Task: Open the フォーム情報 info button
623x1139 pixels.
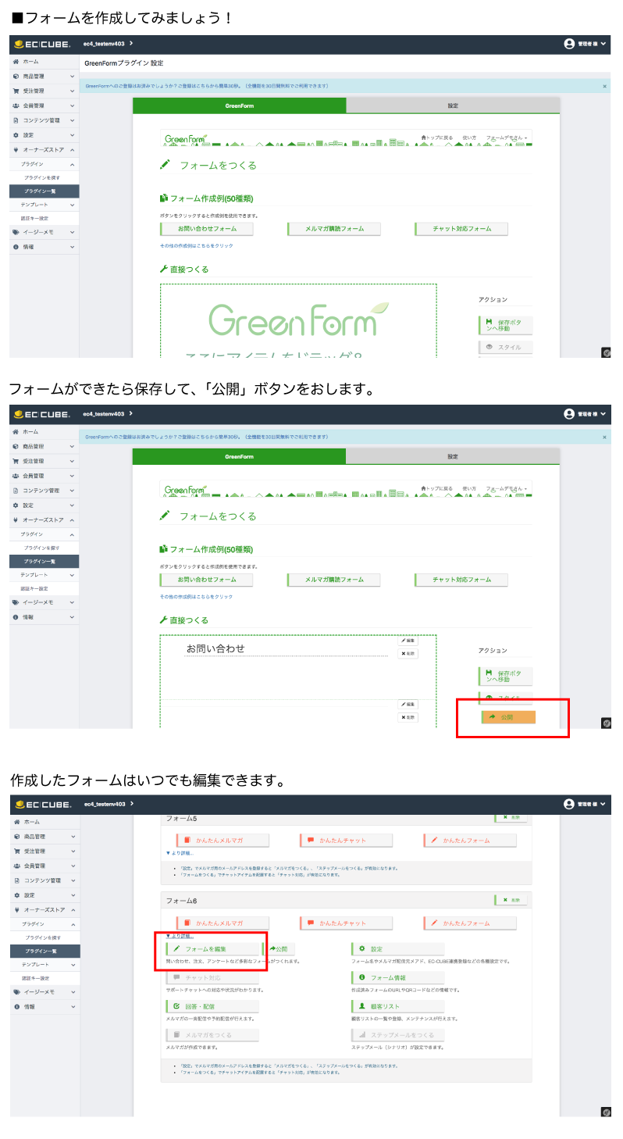Action: pyautogui.click(x=397, y=977)
